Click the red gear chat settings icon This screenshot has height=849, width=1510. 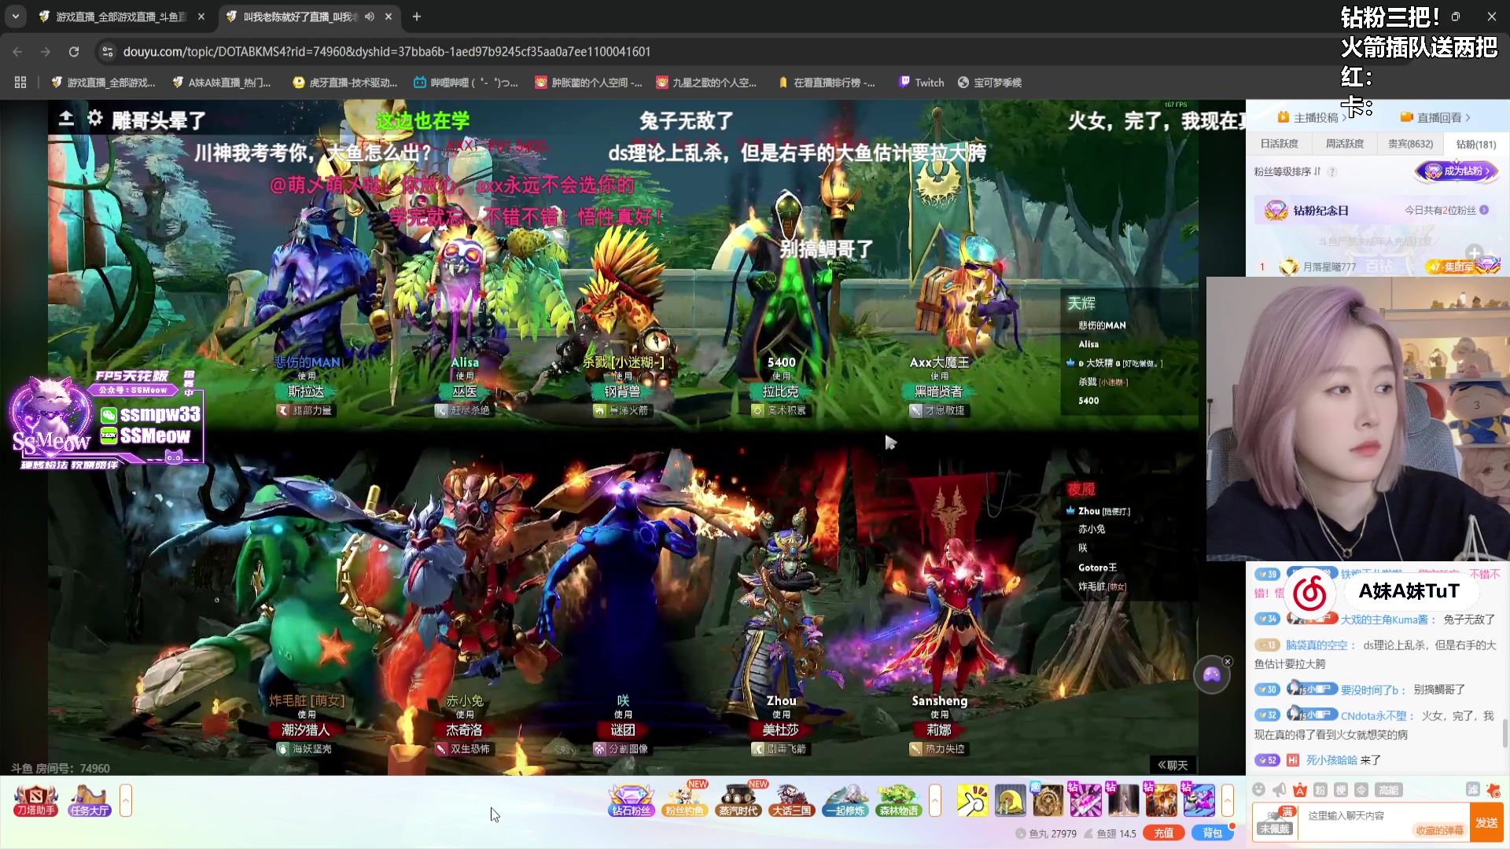(1493, 789)
